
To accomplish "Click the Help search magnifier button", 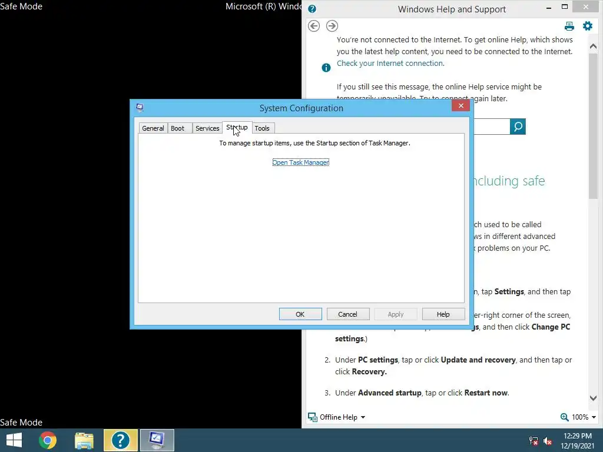I will tap(518, 127).
